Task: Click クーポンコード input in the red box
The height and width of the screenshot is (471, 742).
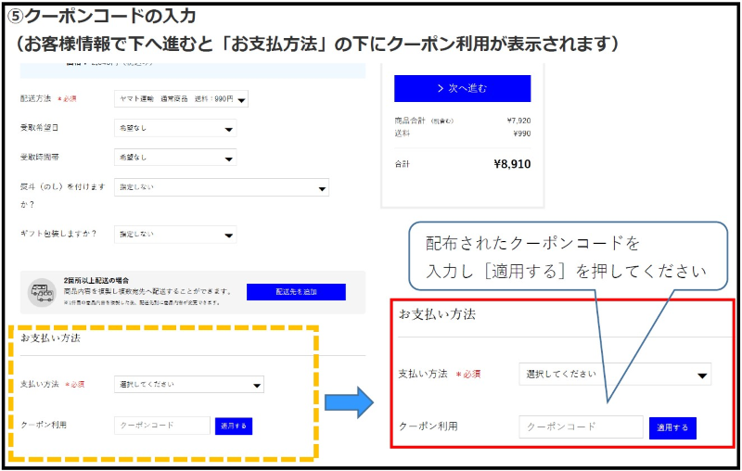Action: coord(581,426)
